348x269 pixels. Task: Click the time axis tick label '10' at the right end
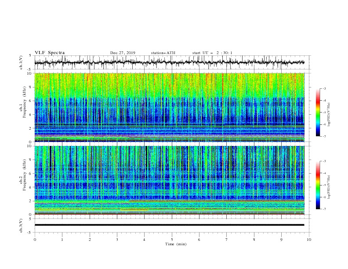click(309, 240)
